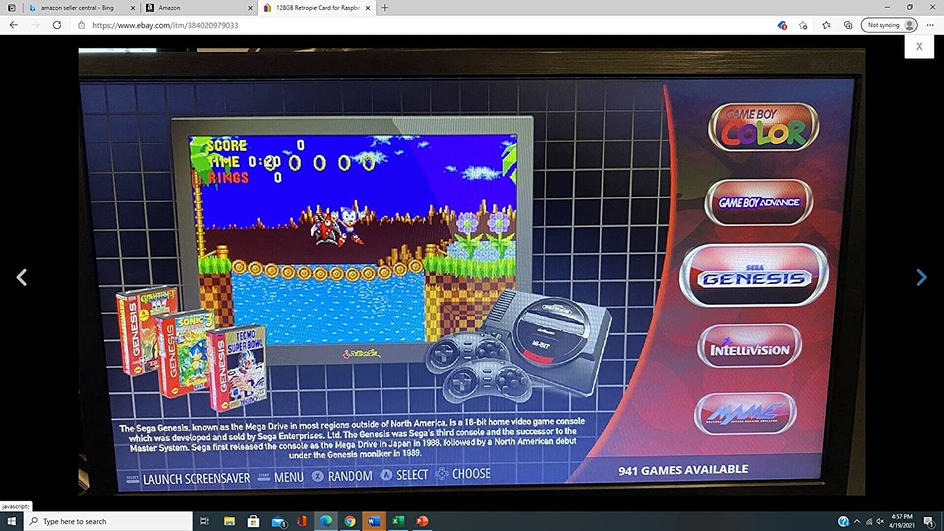This screenshot has width=944, height=531.
Task: Open the Wi-Fi network tray icon
Action: click(869, 521)
